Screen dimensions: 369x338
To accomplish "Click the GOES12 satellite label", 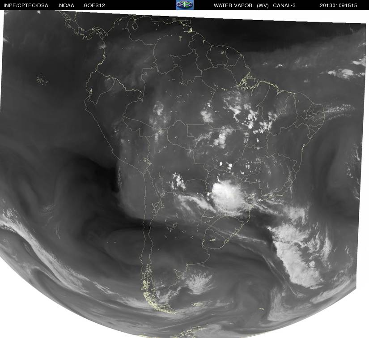I will coord(94,5).
